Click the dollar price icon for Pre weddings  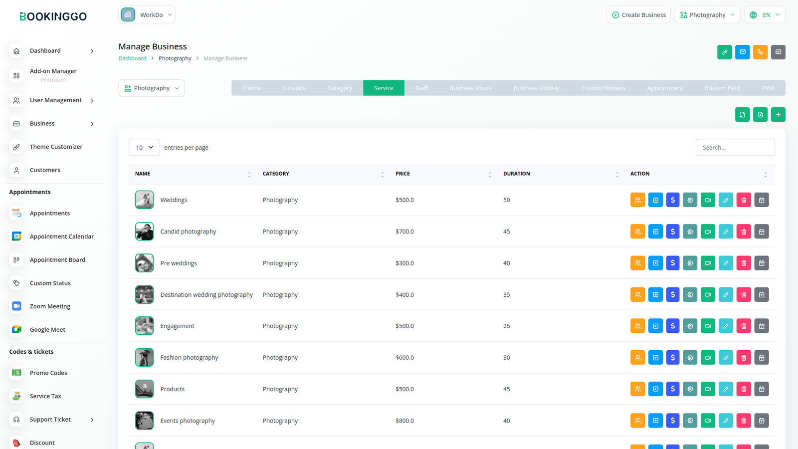(673, 263)
